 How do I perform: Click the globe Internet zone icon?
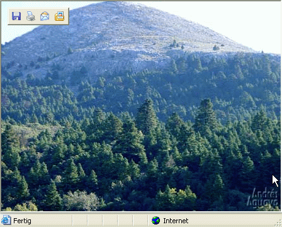155,221
